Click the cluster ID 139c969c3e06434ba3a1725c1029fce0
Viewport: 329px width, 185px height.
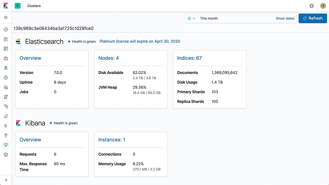tap(54, 28)
